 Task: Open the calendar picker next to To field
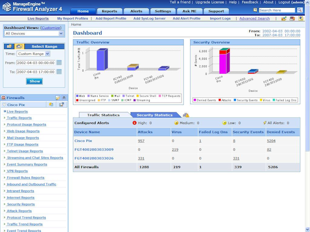59,72
